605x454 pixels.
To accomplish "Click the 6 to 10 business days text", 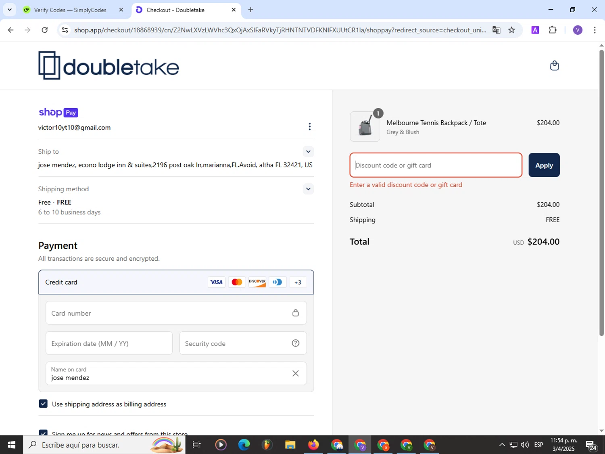I will [69, 212].
